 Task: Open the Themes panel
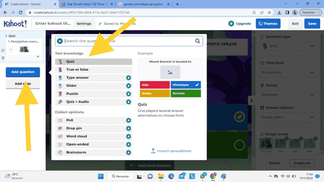[x=268, y=24]
